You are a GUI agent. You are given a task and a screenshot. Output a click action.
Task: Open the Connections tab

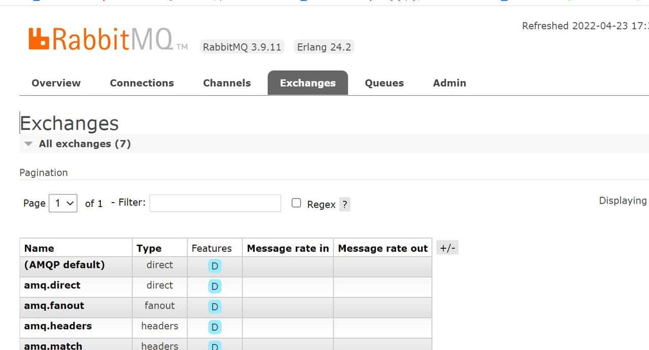[x=142, y=83]
